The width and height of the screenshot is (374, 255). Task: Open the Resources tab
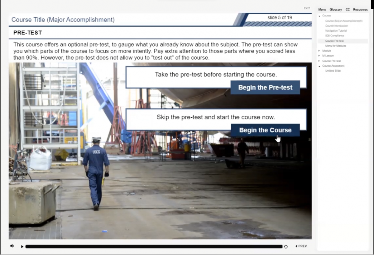tap(360, 10)
